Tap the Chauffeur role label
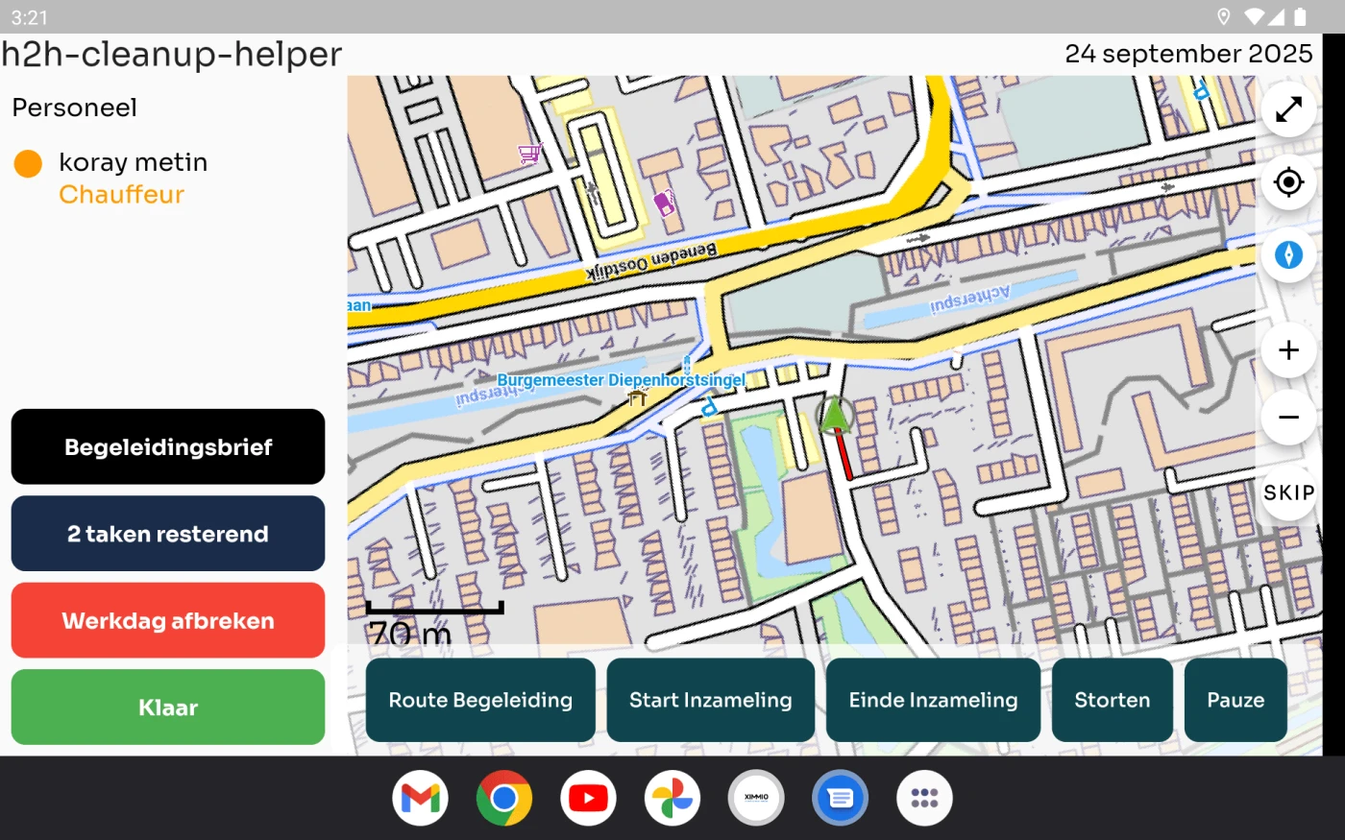This screenshot has height=840, width=1345. (x=121, y=195)
